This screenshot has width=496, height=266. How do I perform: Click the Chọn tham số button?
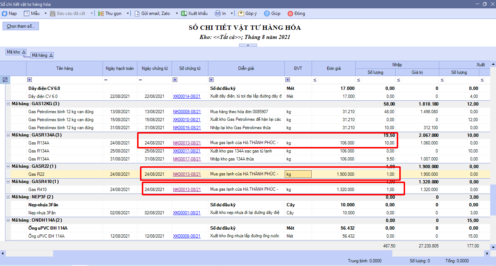coord(21,26)
